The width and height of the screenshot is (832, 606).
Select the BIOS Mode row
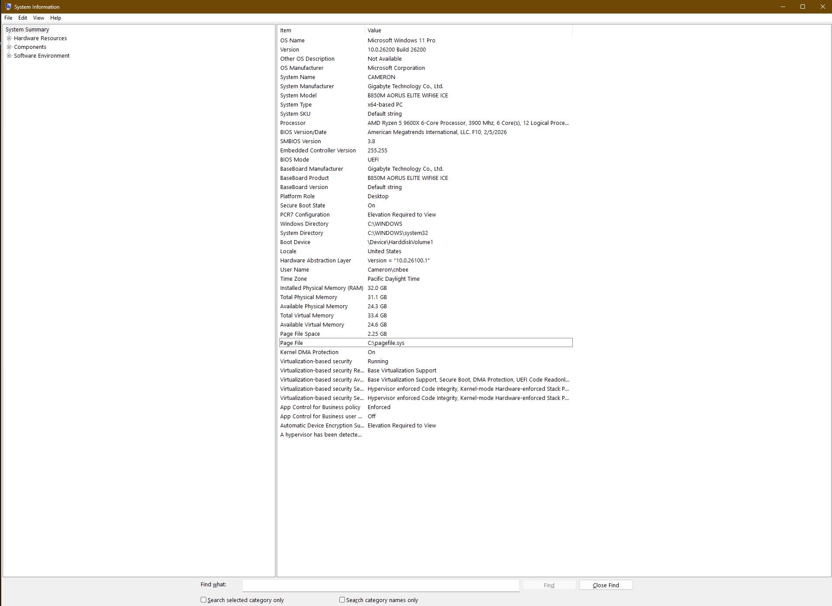pos(425,160)
